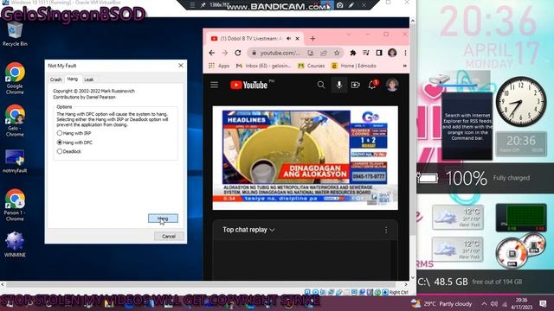Open the Inbox (63) Gmail bookmark
Image resolution: width=554 pixels, height=311 pixels.
(x=263, y=66)
